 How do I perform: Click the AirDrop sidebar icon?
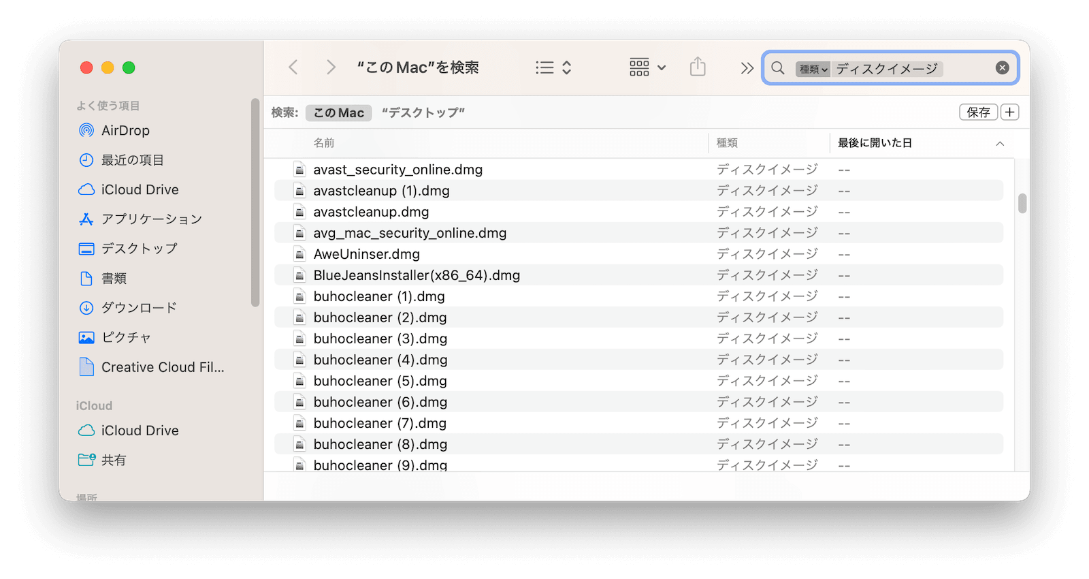pos(86,130)
